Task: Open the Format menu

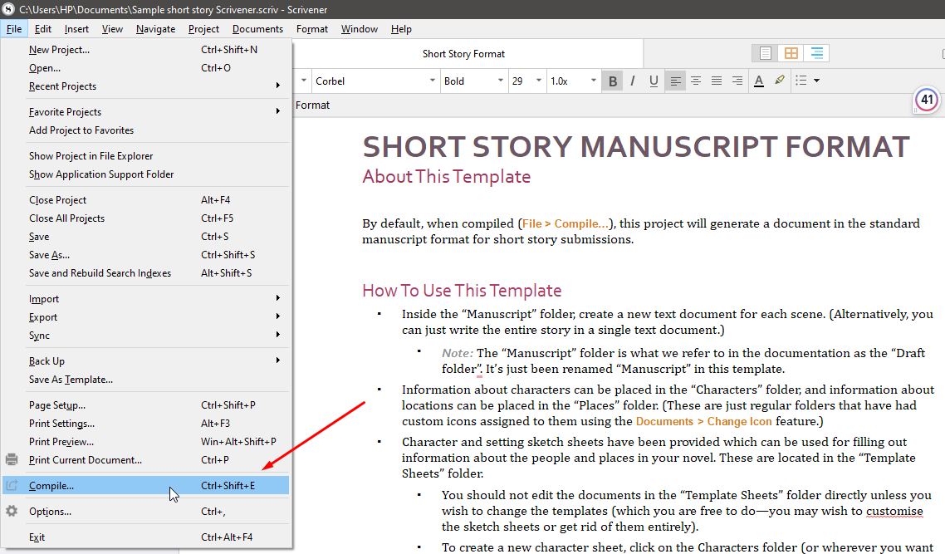Action: (311, 28)
